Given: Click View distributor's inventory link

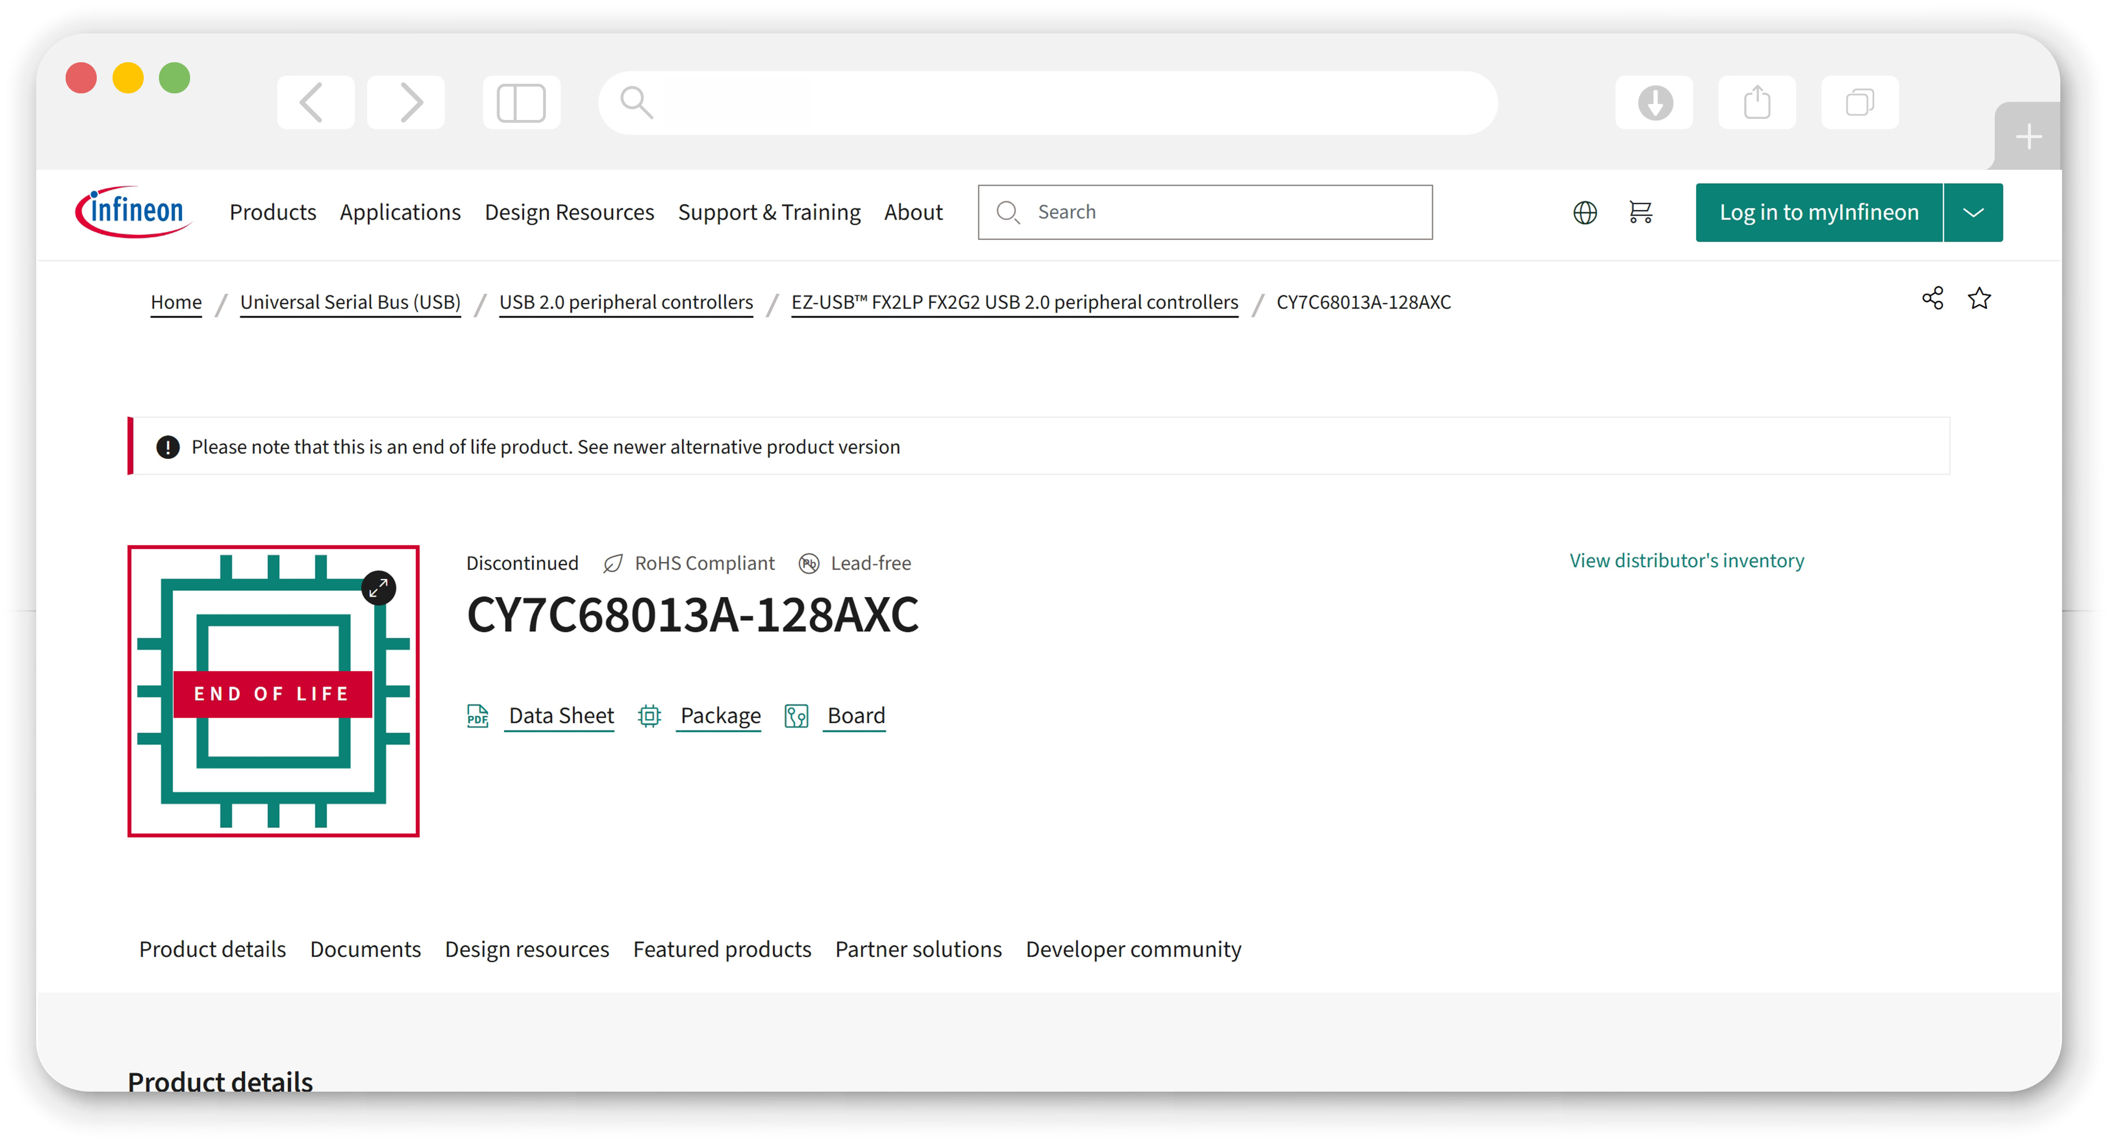Looking at the screenshot, I should (1686, 560).
